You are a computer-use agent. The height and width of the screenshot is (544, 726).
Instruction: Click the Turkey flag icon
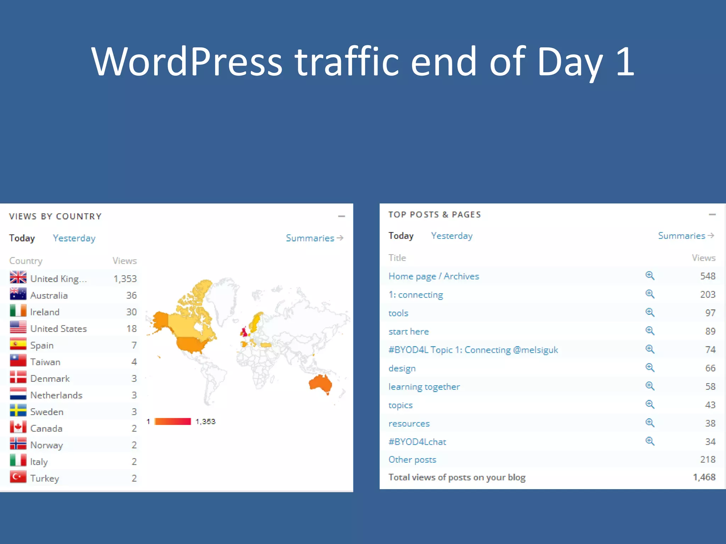tap(18, 477)
